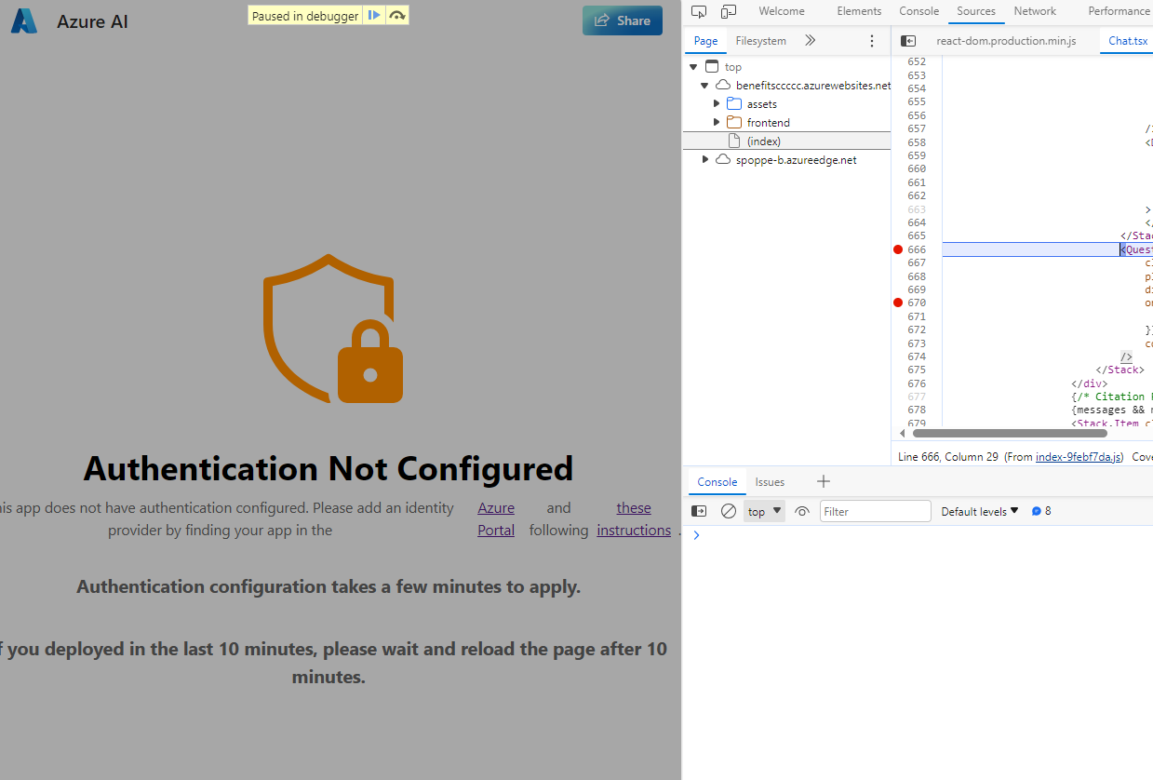This screenshot has height=780, width=1153.
Task: Click the top frame window icon
Action: (x=712, y=67)
